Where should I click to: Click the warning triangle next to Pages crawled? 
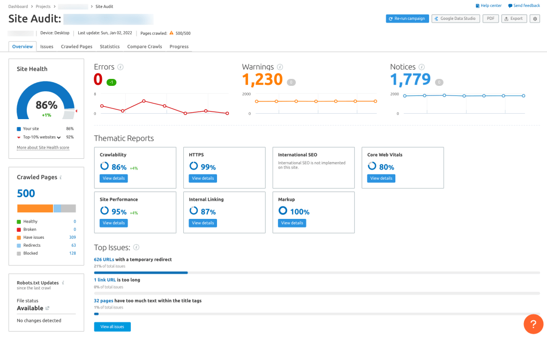(170, 32)
